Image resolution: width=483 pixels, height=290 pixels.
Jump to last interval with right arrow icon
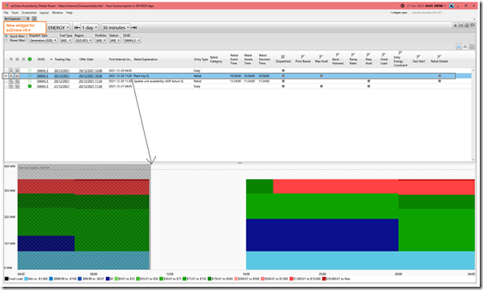coord(134,28)
